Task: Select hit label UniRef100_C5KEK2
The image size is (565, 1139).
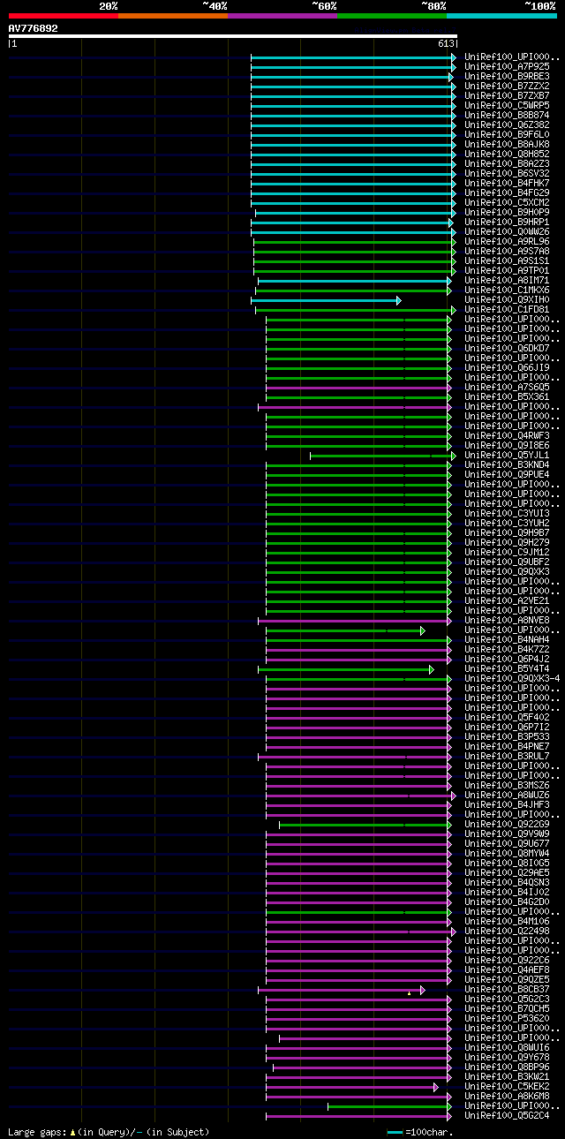Action: pyautogui.click(x=507, y=1086)
